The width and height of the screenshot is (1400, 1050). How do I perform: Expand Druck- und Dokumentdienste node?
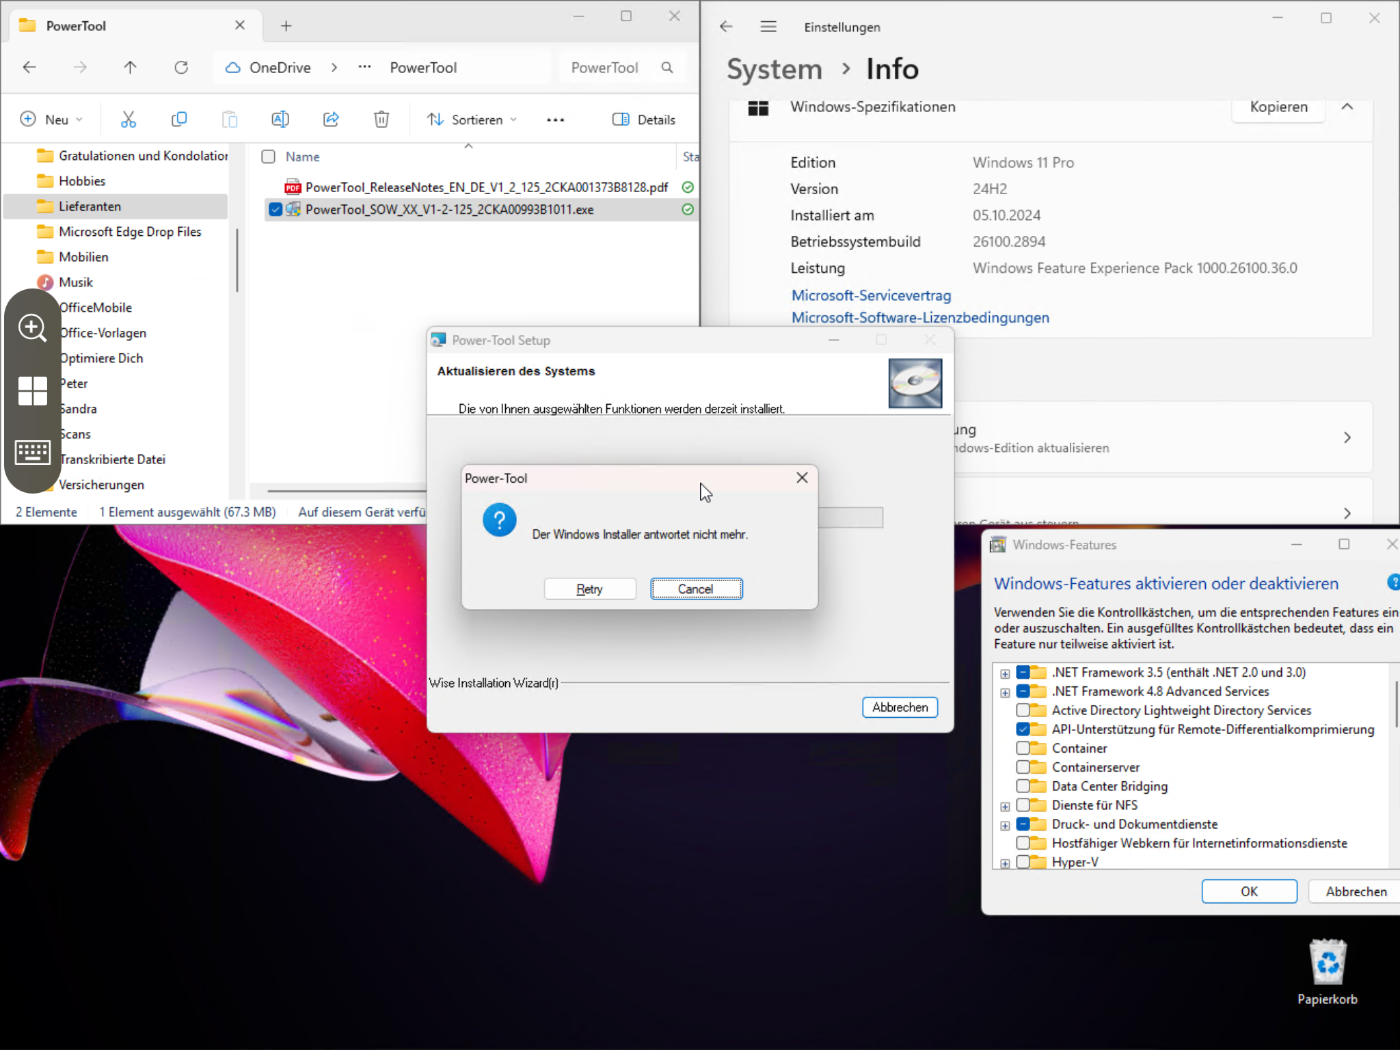[x=1005, y=826]
